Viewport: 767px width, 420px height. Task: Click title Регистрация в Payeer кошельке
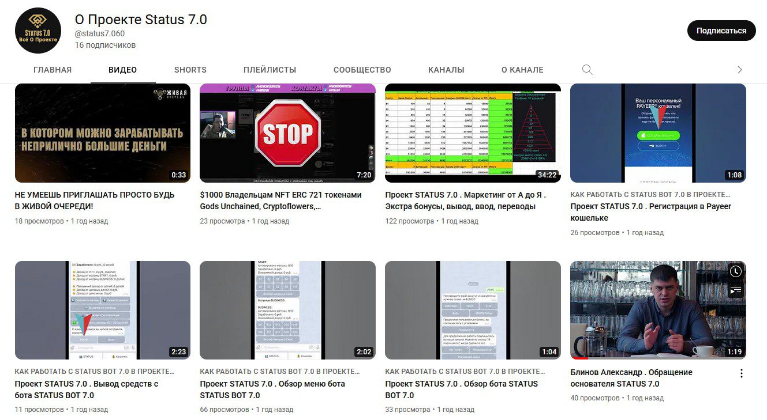tap(651, 212)
